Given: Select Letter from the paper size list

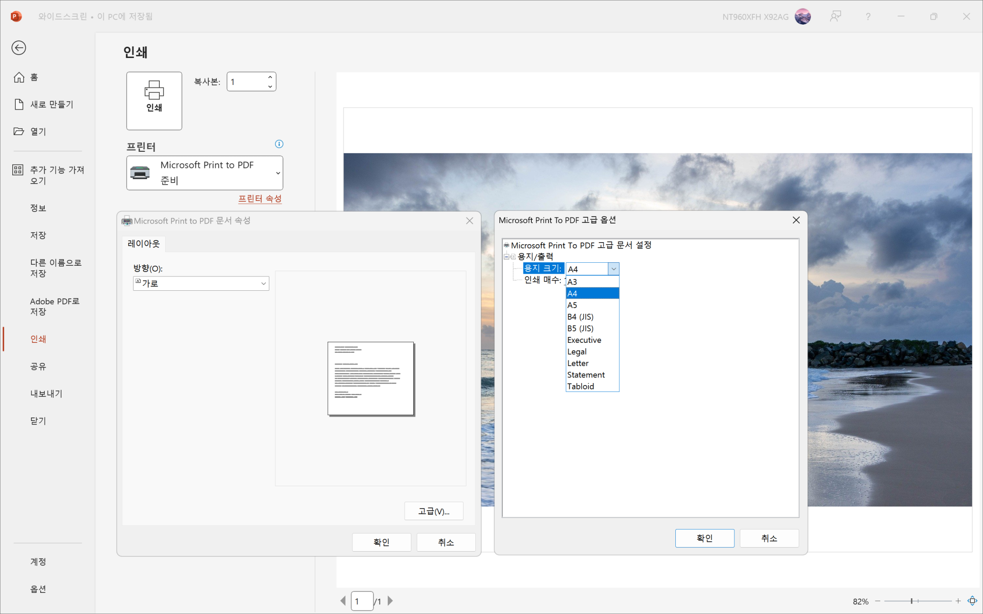Looking at the screenshot, I should 578,363.
